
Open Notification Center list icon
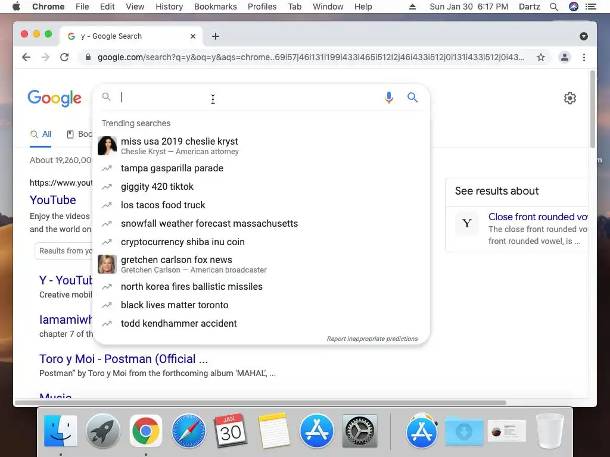click(591, 7)
